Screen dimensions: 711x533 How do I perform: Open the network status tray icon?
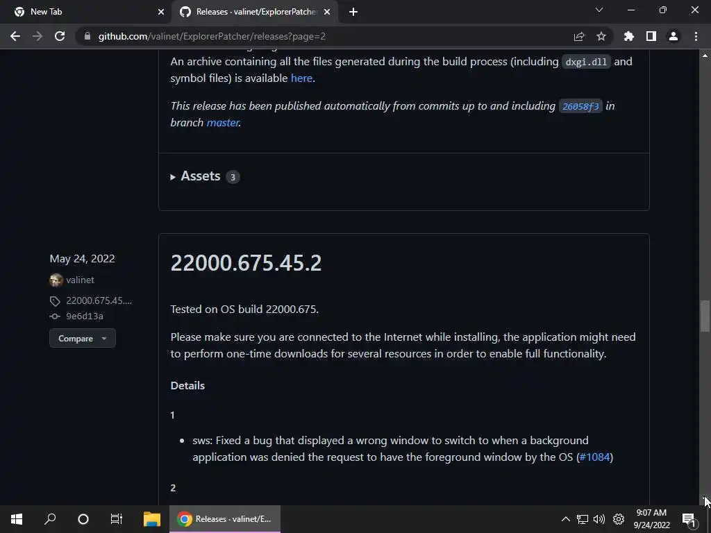point(583,519)
